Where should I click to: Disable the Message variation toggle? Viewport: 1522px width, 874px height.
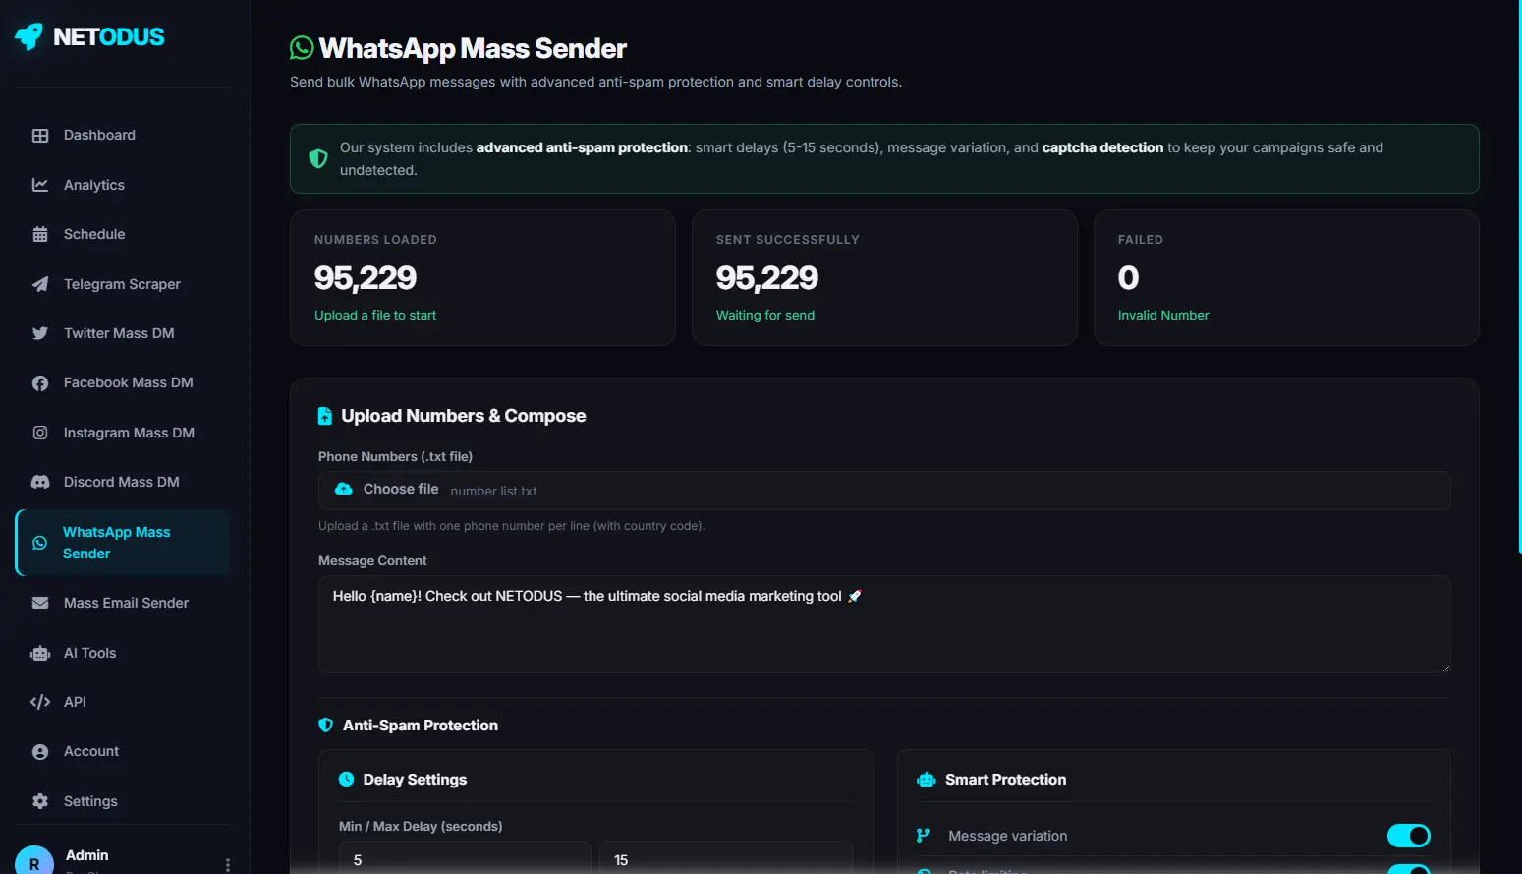click(x=1409, y=836)
